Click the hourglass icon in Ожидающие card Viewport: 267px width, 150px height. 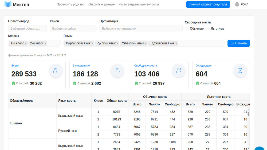240,71
